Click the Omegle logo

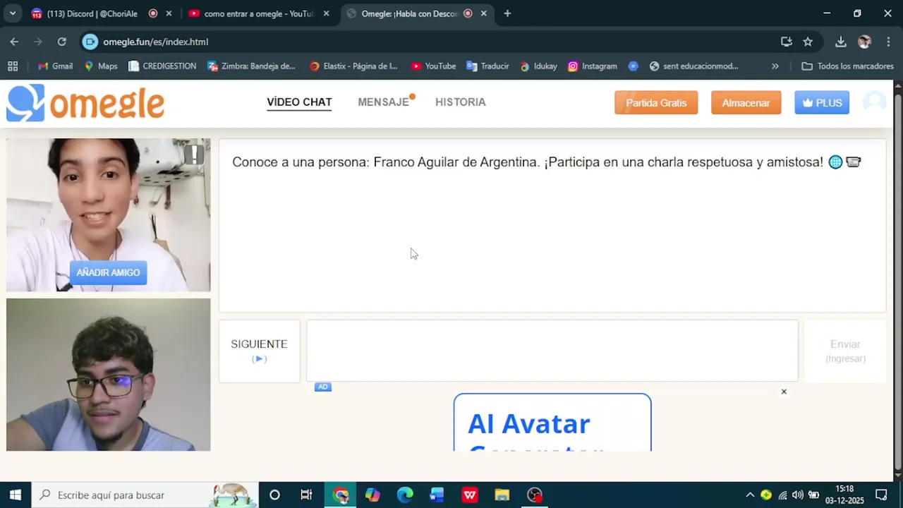(85, 103)
